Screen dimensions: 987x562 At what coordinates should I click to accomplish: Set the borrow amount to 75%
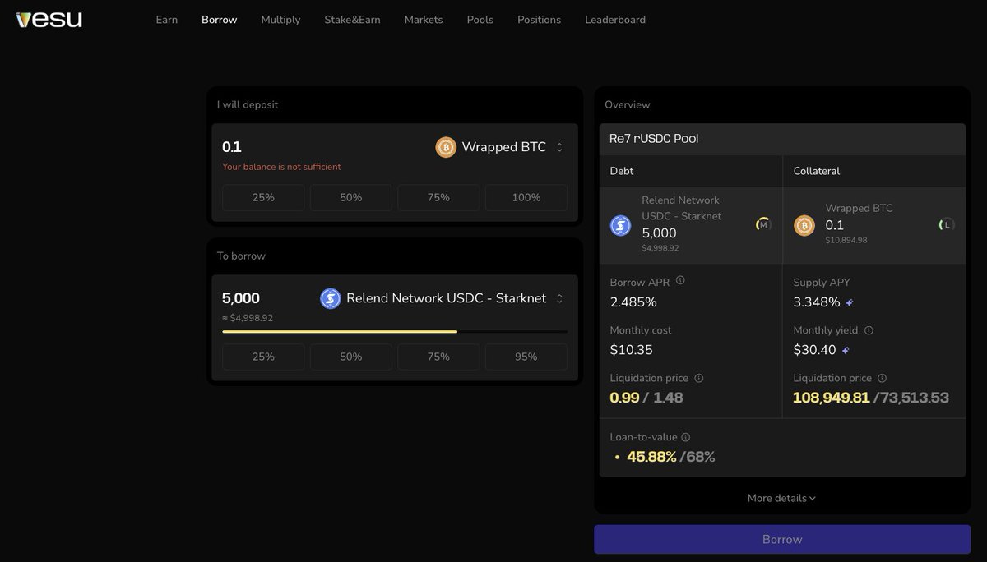[x=438, y=357]
